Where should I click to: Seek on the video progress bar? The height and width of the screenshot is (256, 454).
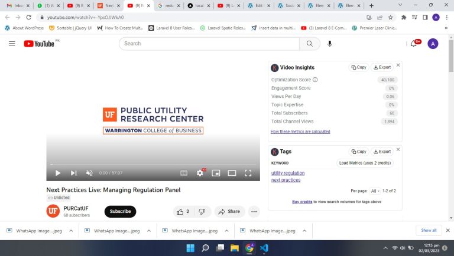[153, 165]
